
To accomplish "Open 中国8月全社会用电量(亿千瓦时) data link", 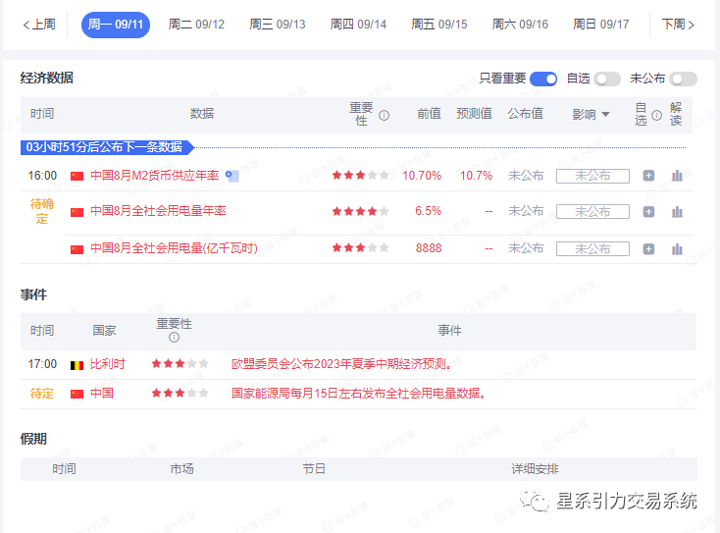I will pos(174,248).
